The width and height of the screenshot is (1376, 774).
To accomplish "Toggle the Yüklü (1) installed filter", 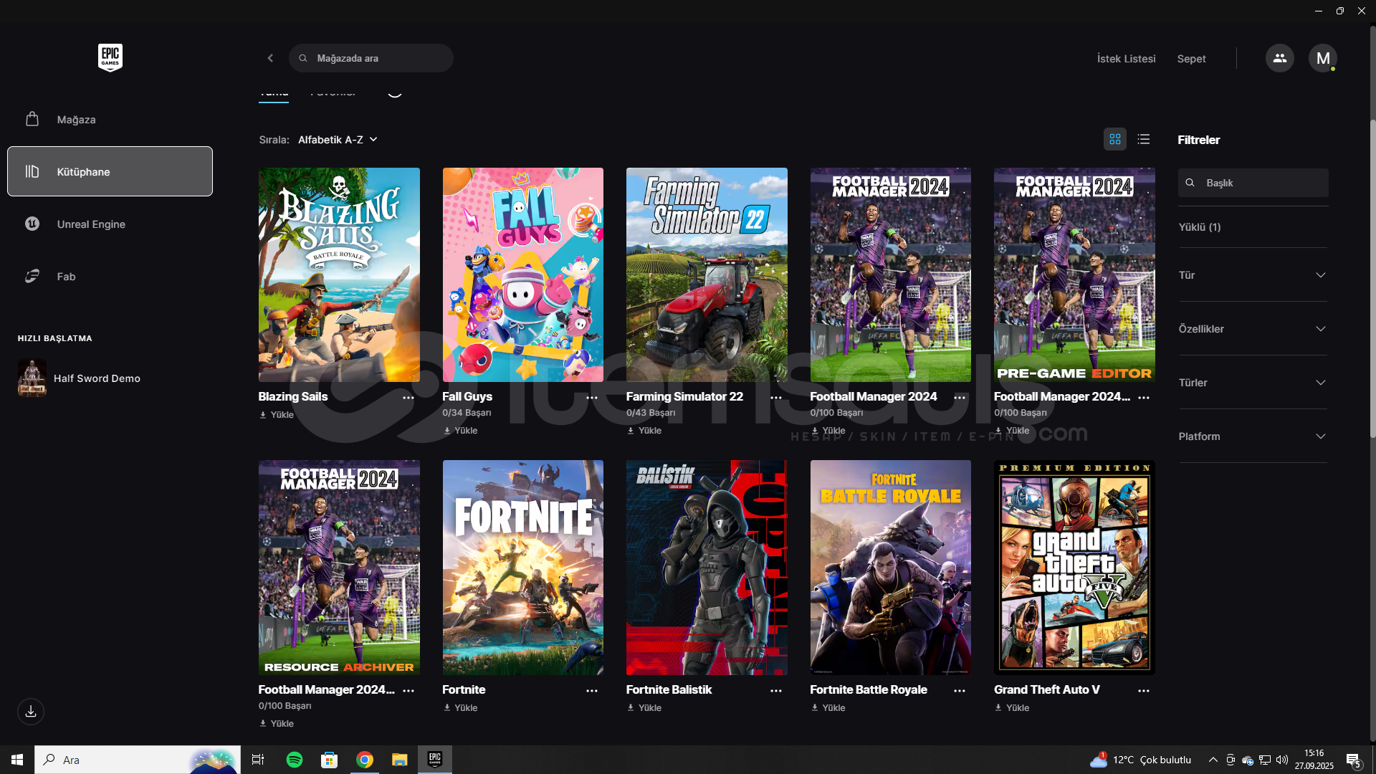I will tap(1200, 227).
